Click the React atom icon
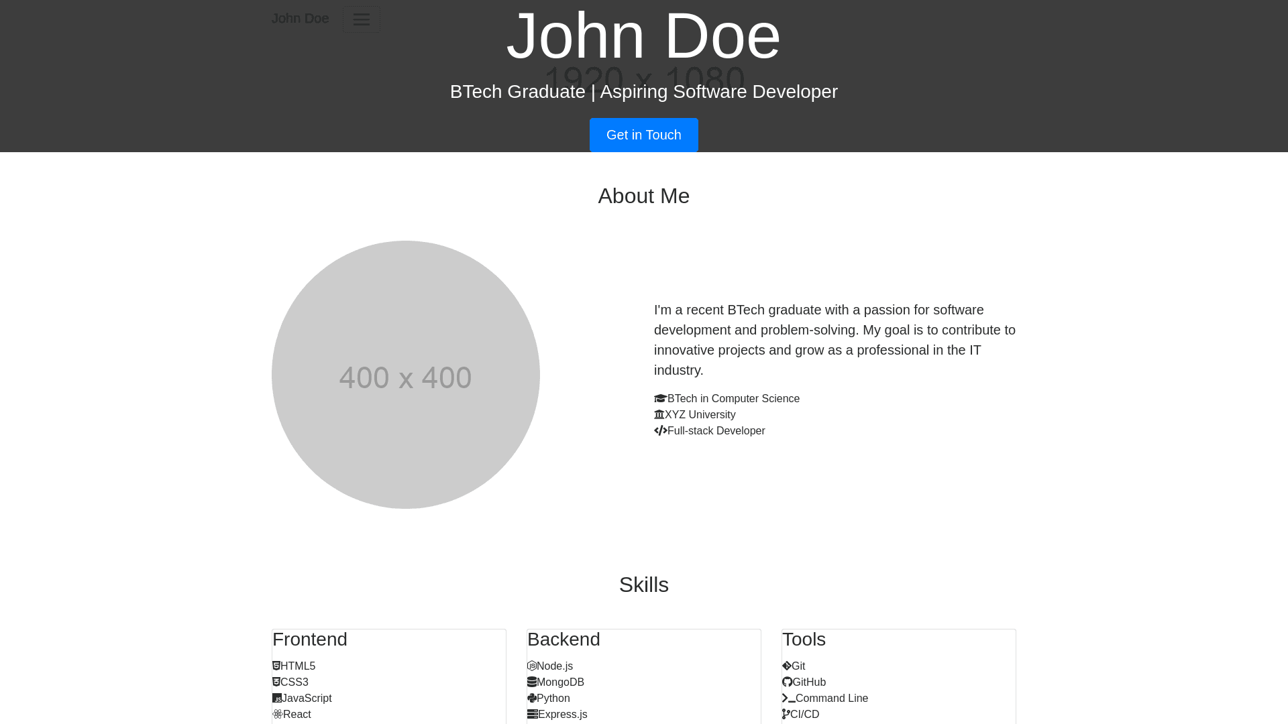 (x=278, y=715)
